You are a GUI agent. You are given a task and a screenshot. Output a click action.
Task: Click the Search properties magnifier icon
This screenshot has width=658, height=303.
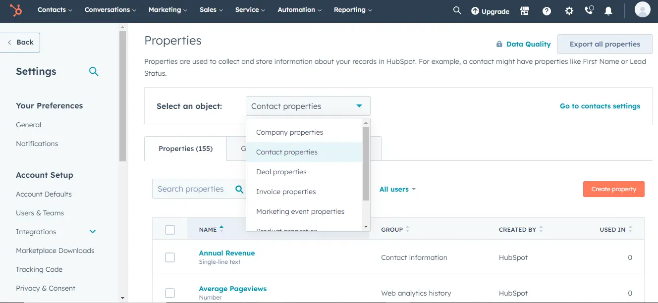coord(239,189)
